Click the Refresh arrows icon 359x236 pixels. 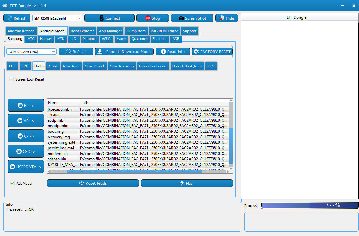(x=10, y=18)
